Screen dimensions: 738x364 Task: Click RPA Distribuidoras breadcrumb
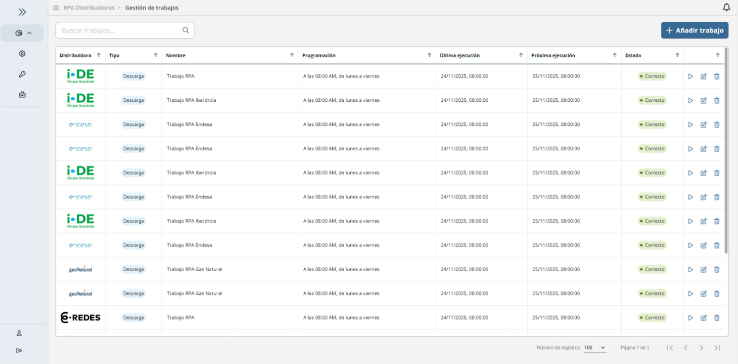tap(89, 8)
